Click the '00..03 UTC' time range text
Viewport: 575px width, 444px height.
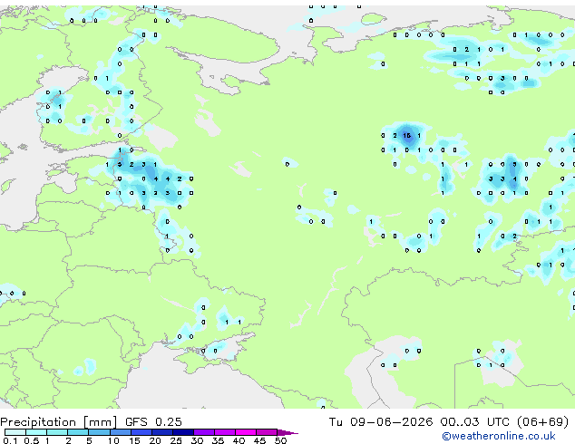[x=475, y=422]
